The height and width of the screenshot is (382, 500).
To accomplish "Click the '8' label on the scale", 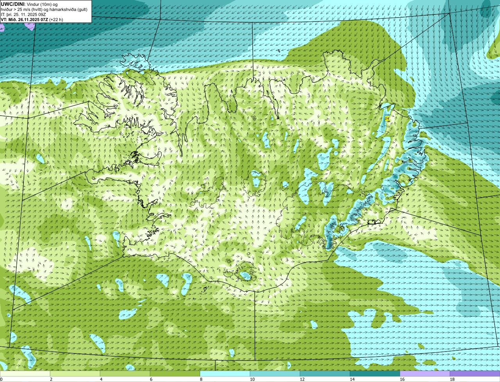I will point(201,379).
